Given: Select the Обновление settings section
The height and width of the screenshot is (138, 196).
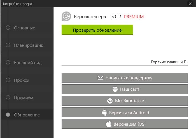Looking at the screenshot, I should 27,115.
